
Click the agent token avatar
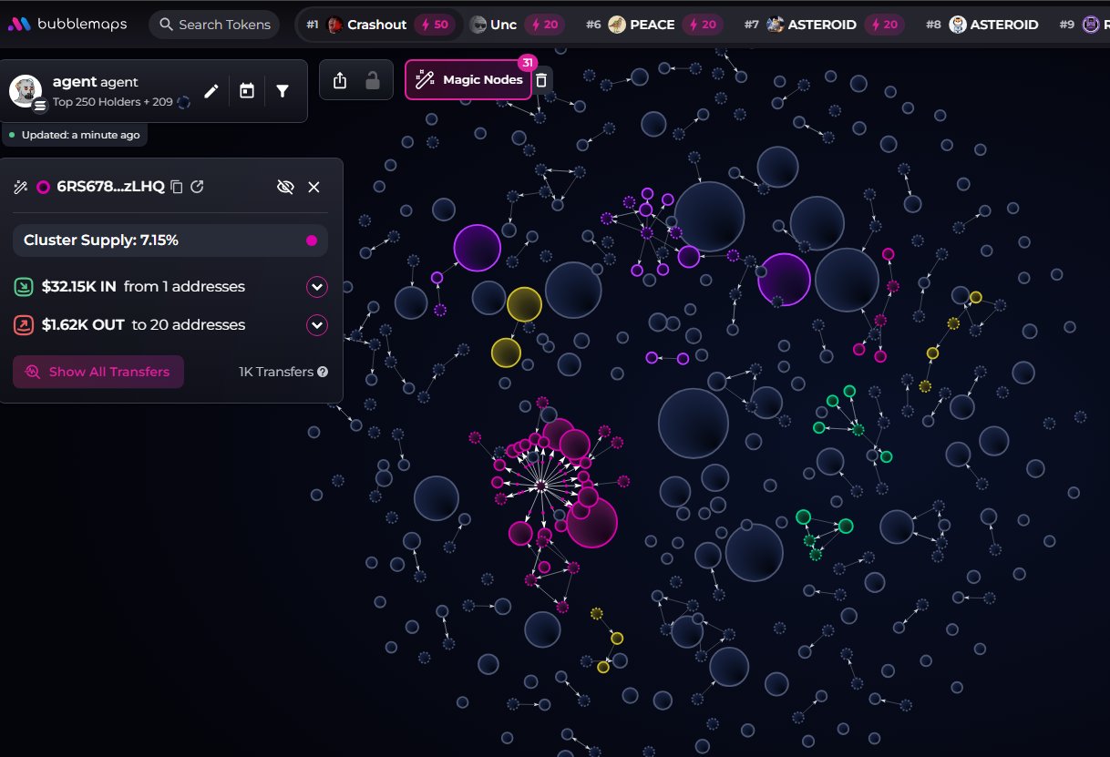coord(26,91)
